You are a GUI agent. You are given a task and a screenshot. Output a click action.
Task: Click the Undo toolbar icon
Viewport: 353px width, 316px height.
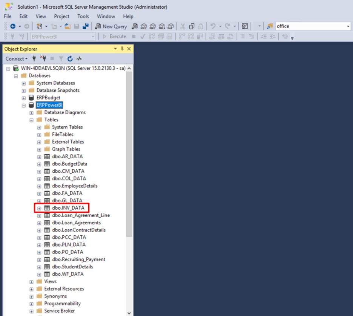click(x=213, y=26)
